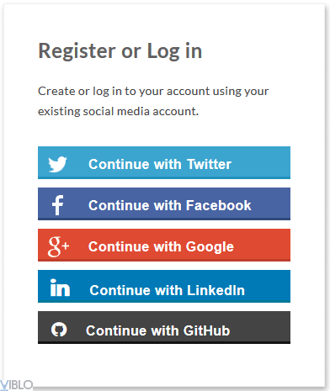Choose the Continue with Google text
Screen dimensions: 330x391
(161, 247)
